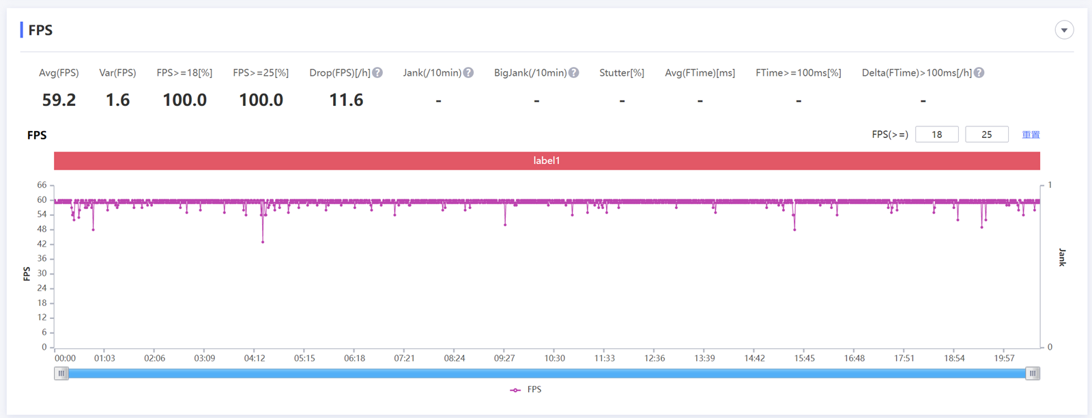
Task: Click the right handle of the time range slider
Action: point(1033,374)
